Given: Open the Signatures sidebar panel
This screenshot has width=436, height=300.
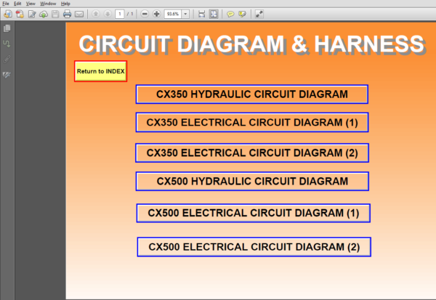Looking at the screenshot, I should click(x=7, y=75).
